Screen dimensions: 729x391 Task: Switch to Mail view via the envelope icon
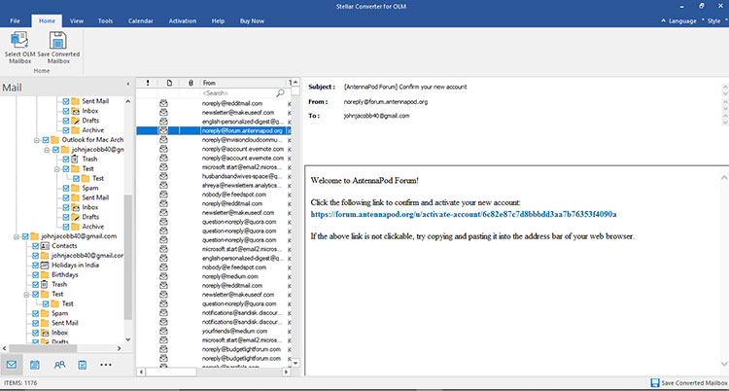pyautogui.click(x=12, y=365)
